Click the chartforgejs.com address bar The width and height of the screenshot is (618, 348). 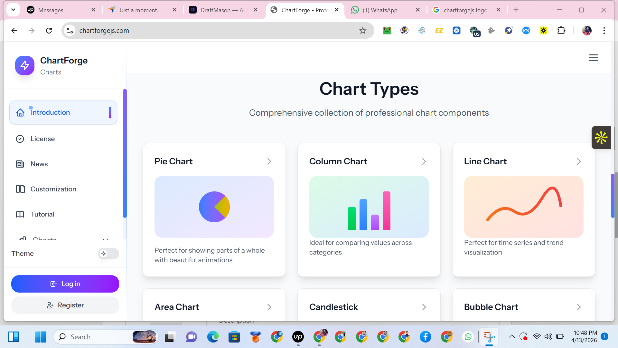[212, 31]
